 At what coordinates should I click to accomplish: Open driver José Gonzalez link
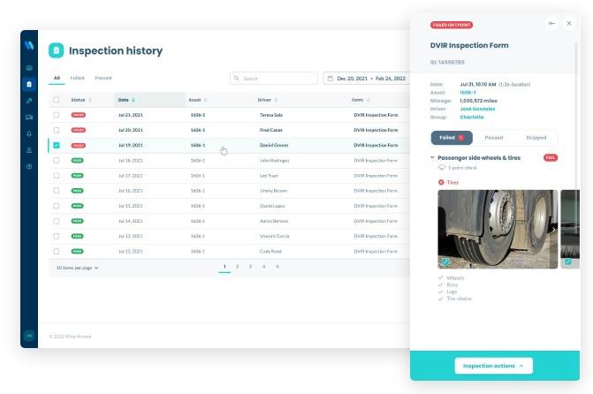tap(477, 108)
